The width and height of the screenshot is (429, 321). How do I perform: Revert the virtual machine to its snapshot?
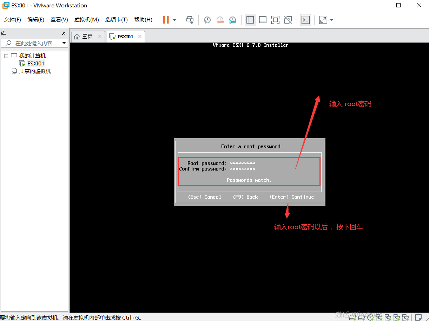pos(220,20)
